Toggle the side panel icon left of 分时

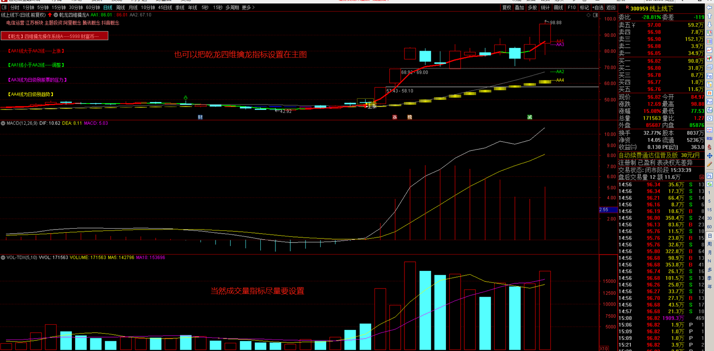[x=4, y=8]
